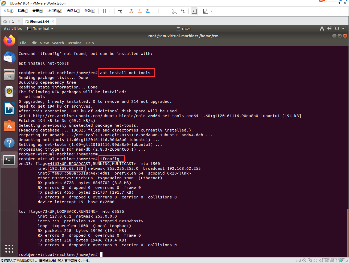Click the wired network status icon
349x263 pixels.
pos(322,29)
